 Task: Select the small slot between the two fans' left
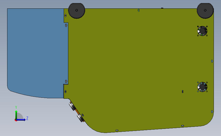pyautogui.click(x=183, y=92)
